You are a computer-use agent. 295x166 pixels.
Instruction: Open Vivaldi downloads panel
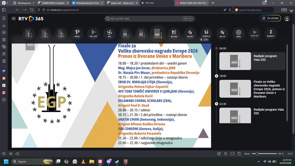point(4,25)
